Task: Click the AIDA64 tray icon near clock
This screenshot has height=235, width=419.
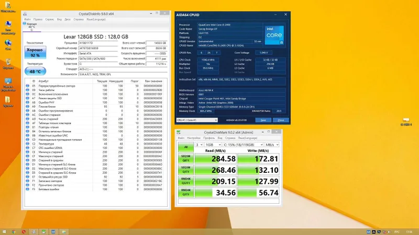Action: point(369,232)
